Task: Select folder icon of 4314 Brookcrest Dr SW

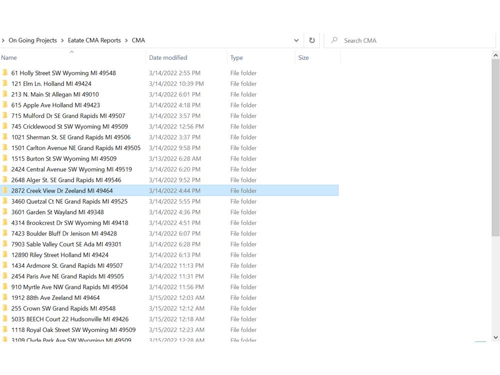Action: coord(5,222)
